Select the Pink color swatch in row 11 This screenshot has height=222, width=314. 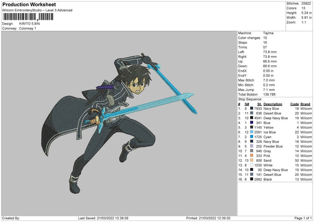click(252, 156)
